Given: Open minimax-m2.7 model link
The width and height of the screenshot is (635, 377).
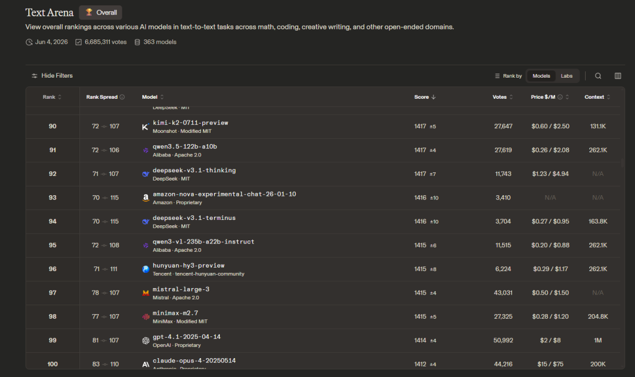Looking at the screenshot, I should pyautogui.click(x=175, y=313).
